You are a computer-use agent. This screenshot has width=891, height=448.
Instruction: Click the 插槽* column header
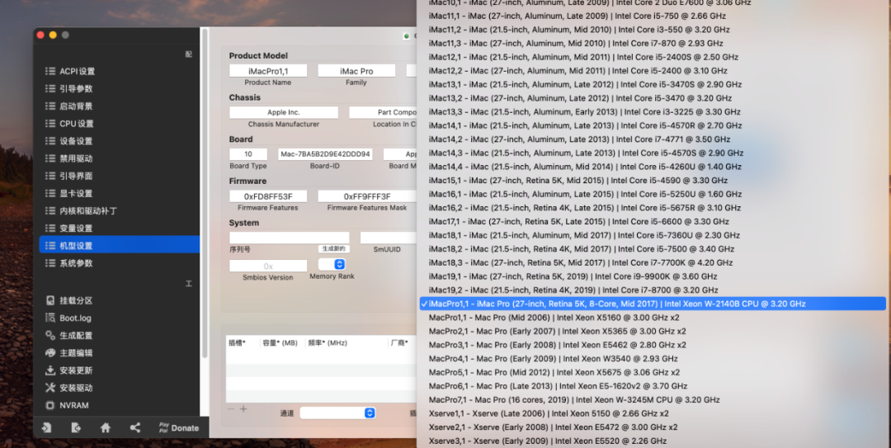238,343
